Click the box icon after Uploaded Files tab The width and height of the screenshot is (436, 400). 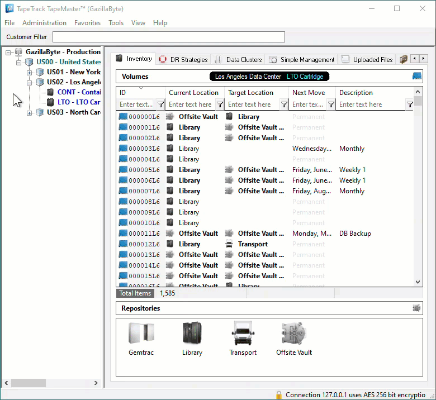pos(404,59)
